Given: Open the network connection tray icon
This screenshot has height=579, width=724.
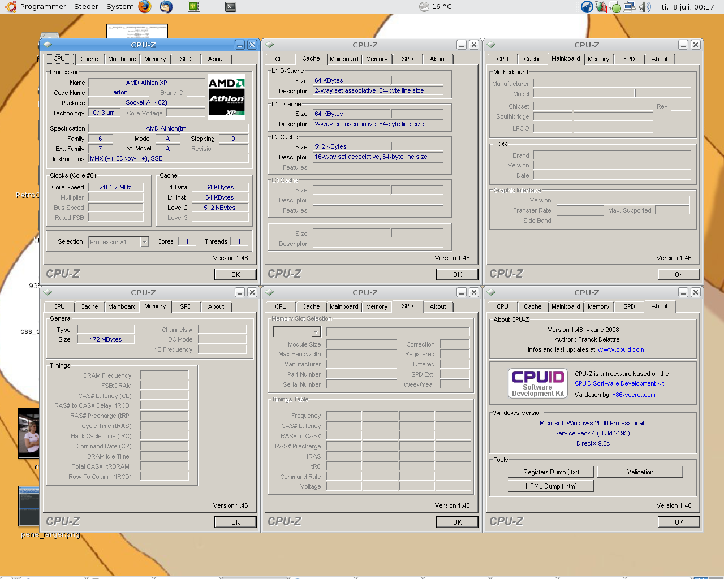Looking at the screenshot, I should point(630,7).
